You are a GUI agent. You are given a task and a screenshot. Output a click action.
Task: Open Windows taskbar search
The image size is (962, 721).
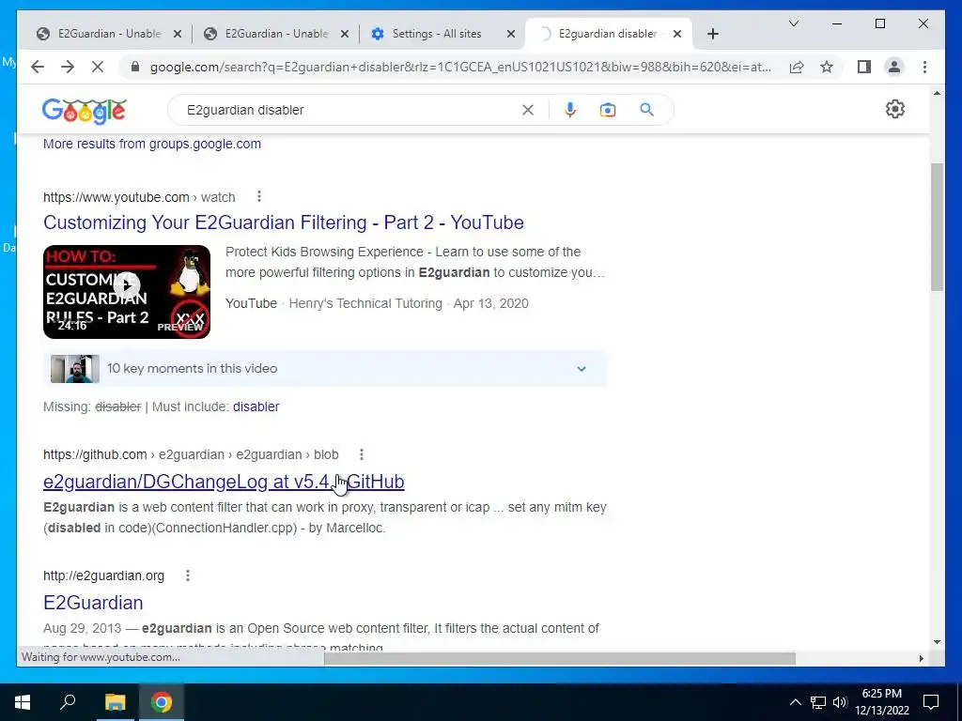[x=68, y=702]
